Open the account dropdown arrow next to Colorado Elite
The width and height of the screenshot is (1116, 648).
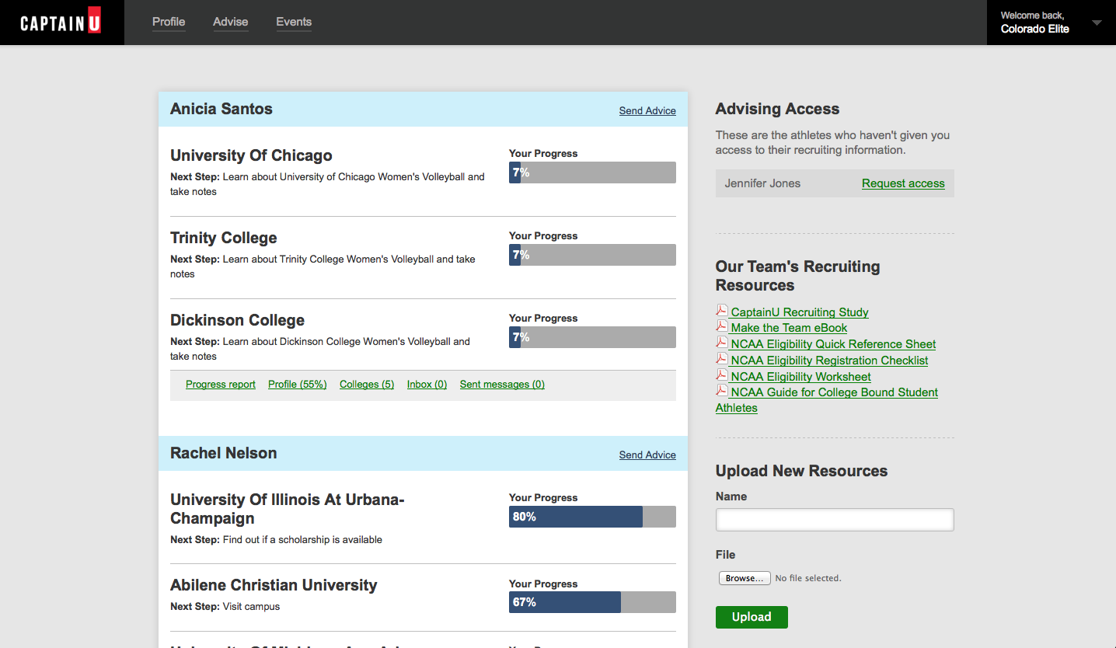(1097, 23)
